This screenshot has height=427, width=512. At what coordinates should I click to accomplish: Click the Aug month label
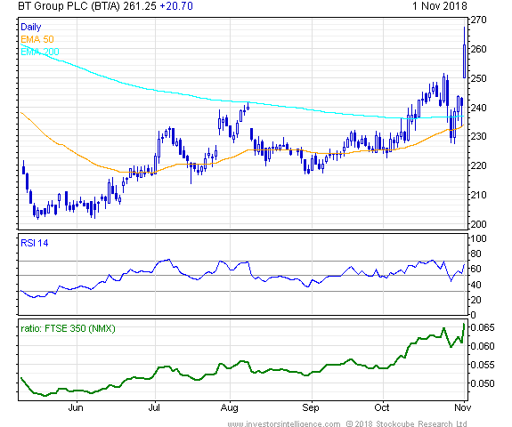pyautogui.click(x=229, y=407)
